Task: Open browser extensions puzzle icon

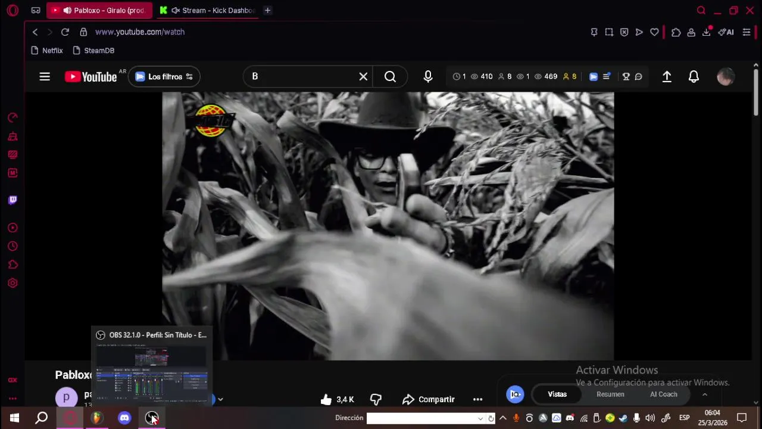Action: 676,32
